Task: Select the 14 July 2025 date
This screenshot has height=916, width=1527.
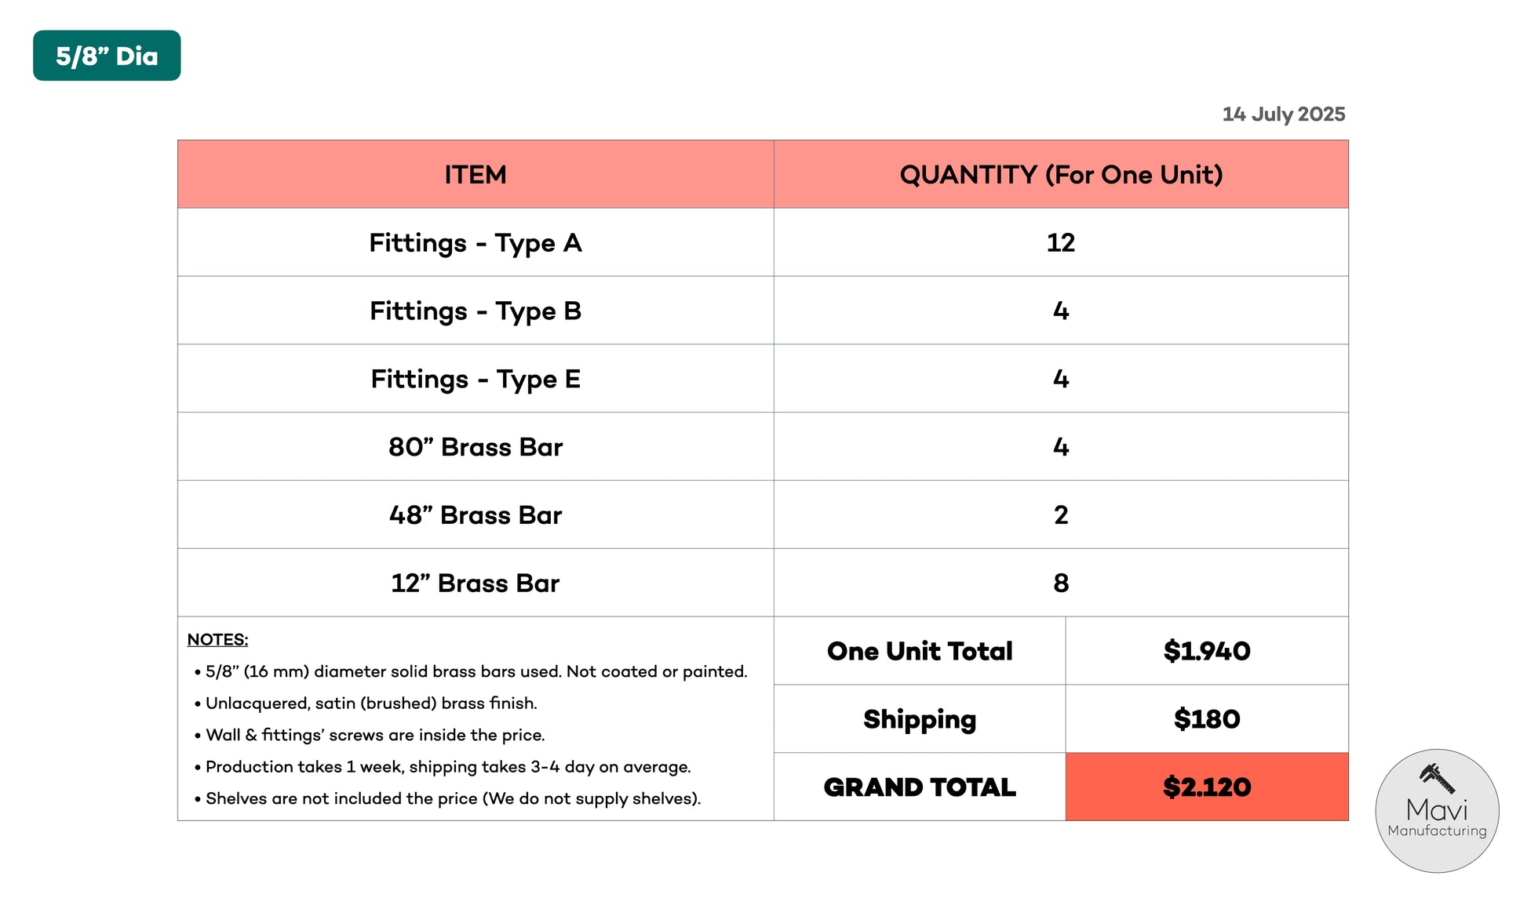Action: tap(1283, 114)
